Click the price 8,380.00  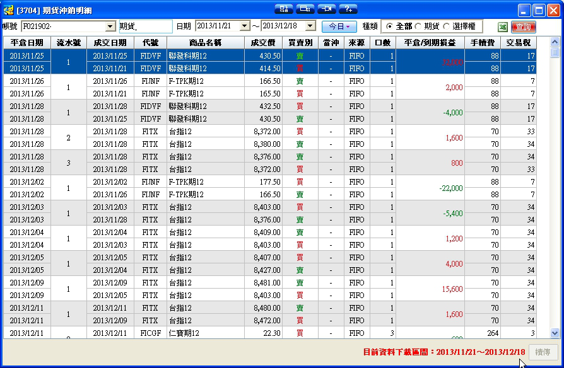pyautogui.click(x=267, y=144)
